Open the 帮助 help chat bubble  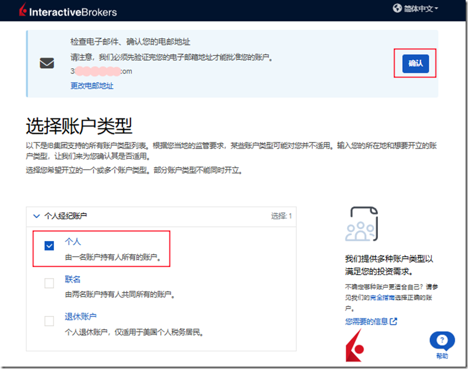[442, 341]
